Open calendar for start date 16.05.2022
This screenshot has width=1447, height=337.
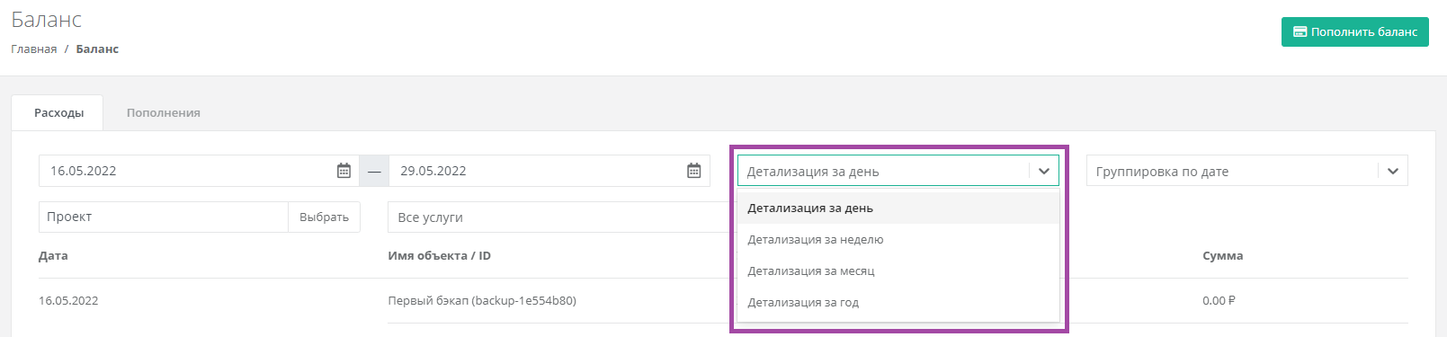[344, 171]
